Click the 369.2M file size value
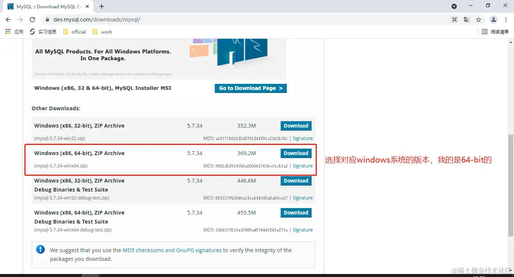This screenshot has width=514, height=277. coord(246,153)
